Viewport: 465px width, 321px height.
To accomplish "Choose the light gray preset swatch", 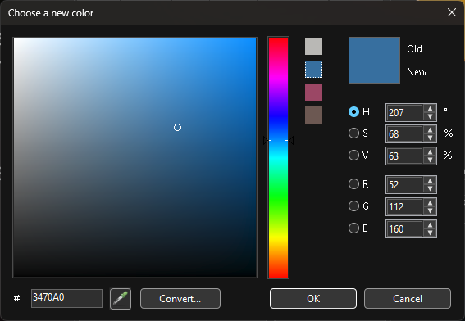I will tap(313, 46).
